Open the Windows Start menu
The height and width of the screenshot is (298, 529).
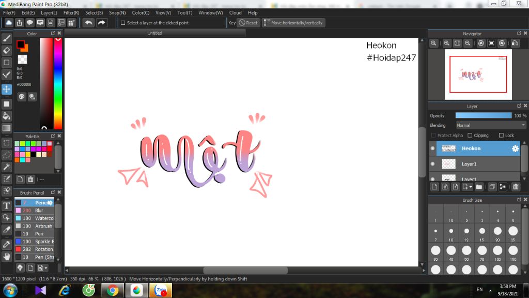tap(10, 290)
